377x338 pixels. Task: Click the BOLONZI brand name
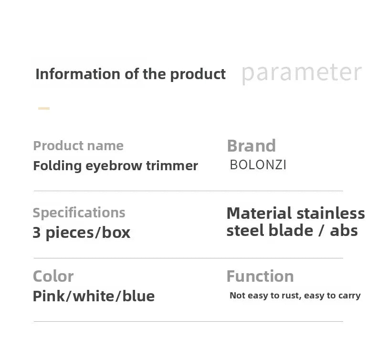pos(258,165)
